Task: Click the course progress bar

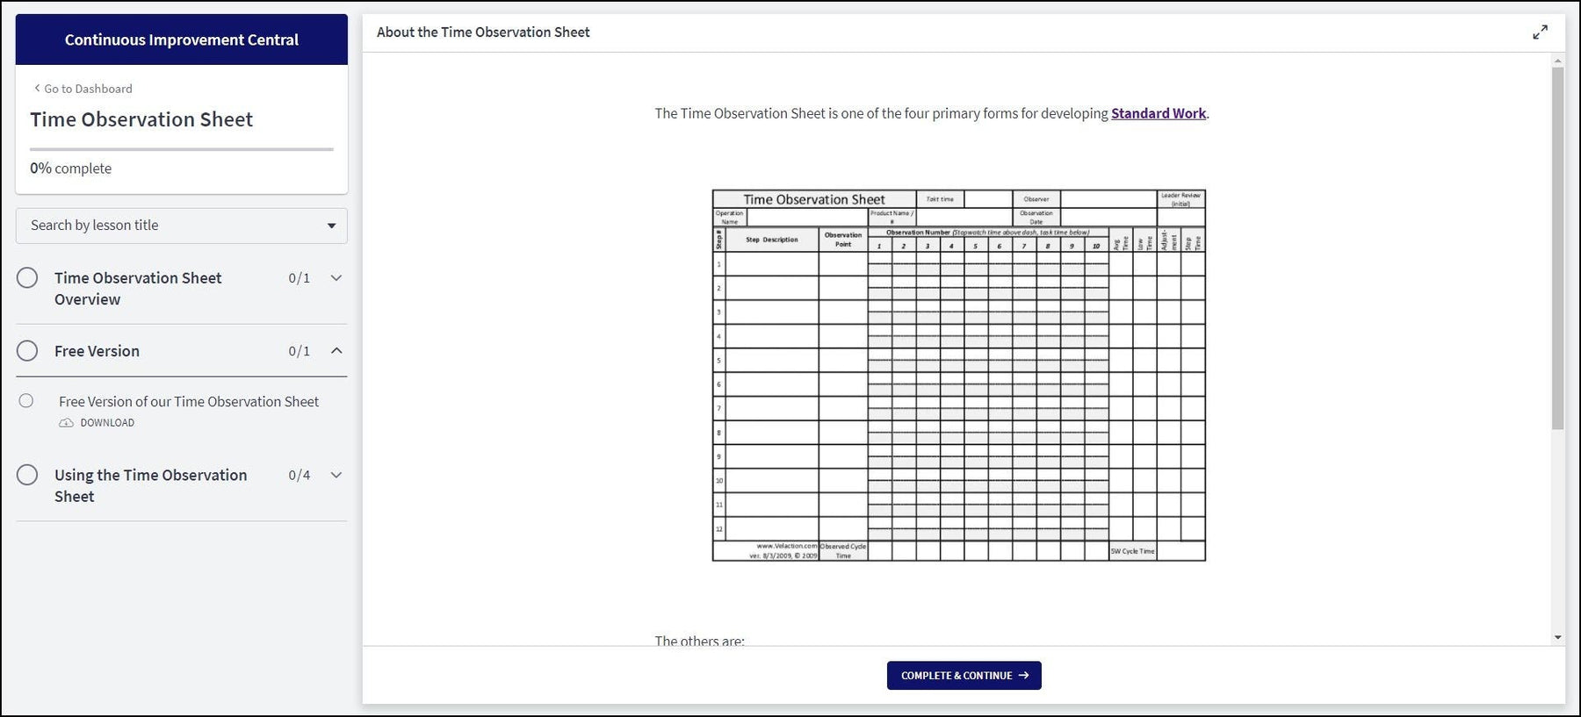Action: coord(181,149)
